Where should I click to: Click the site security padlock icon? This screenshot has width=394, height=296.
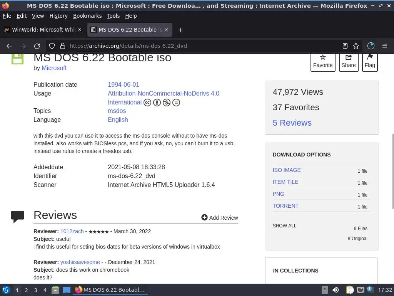(63, 46)
